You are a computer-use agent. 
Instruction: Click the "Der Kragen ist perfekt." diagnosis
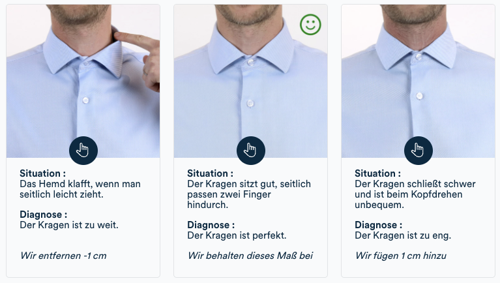(x=237, y=235)
